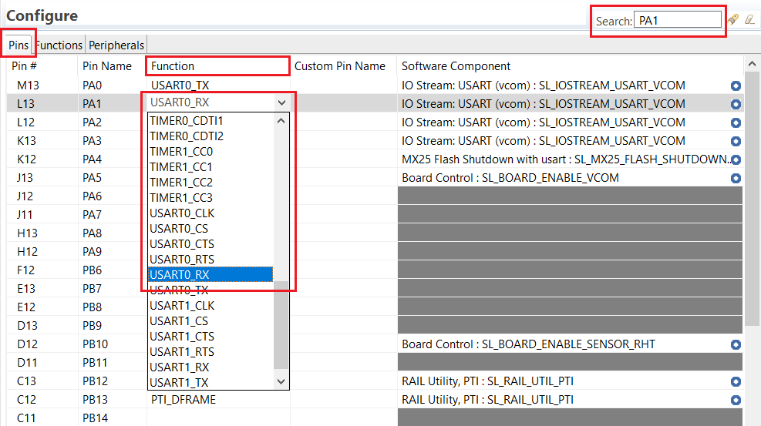This screenshot has height=426, width=761.
Task: Select USART1_RX from the function list
Action: 180,367
